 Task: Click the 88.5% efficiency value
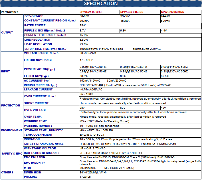(83, 76)
